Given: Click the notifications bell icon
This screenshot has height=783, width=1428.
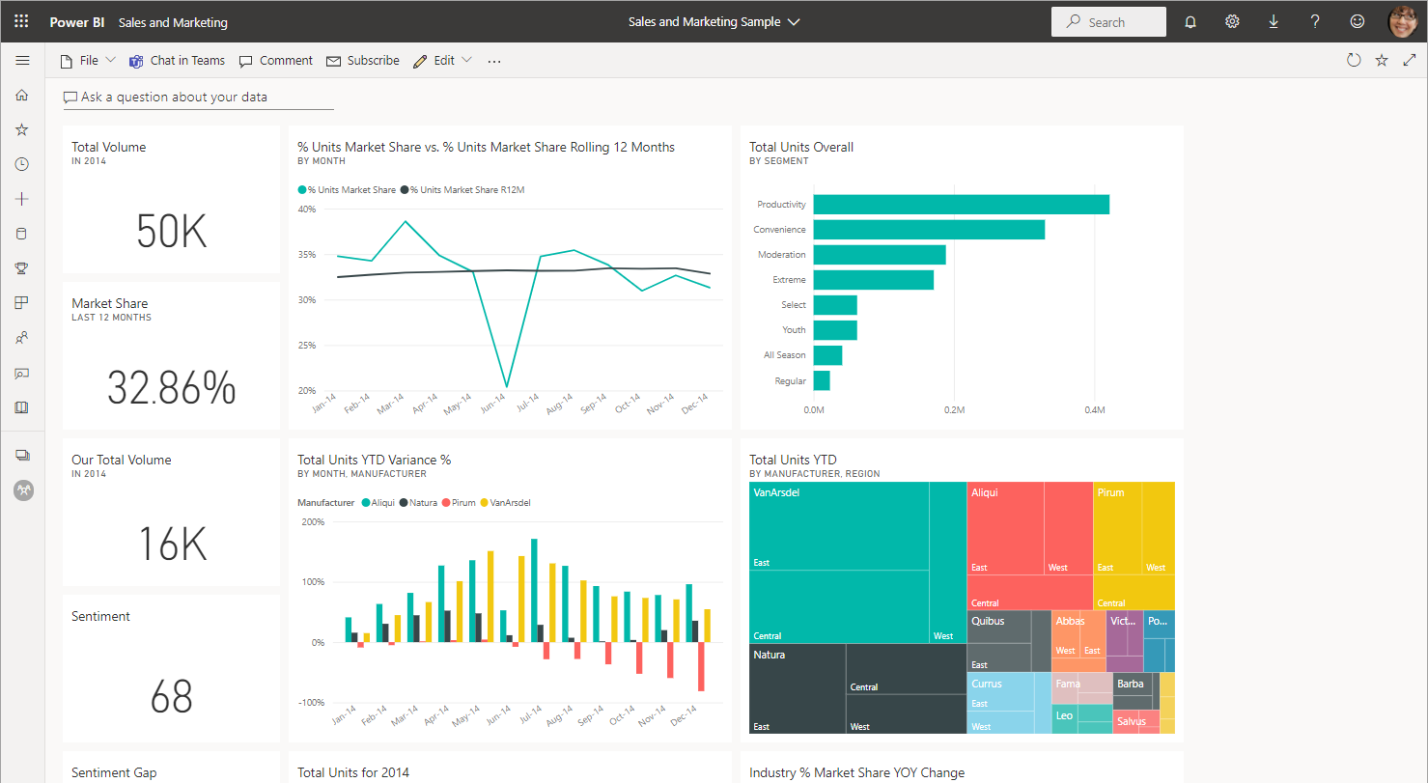Looking at the screenshot, I should pos(1190,22).
